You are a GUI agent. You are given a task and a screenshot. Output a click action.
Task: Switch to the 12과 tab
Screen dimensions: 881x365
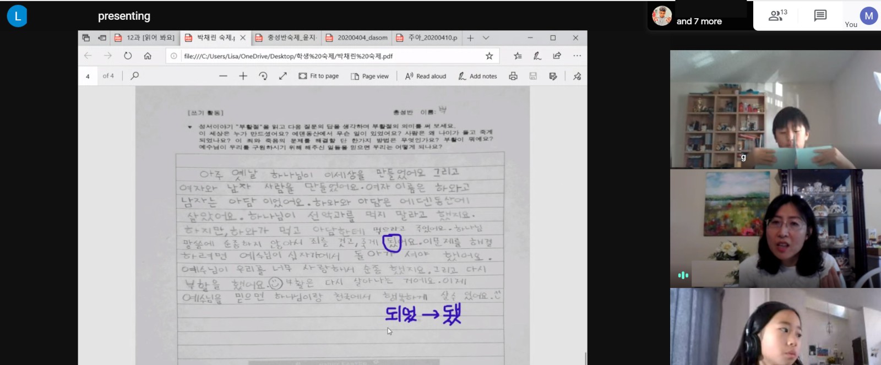click(144, 37)
